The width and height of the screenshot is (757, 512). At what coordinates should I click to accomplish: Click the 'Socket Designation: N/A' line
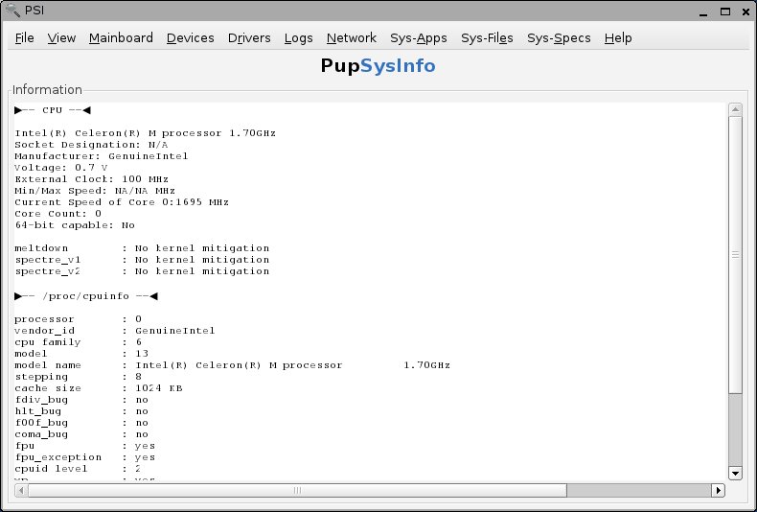[x=91, y=145]
